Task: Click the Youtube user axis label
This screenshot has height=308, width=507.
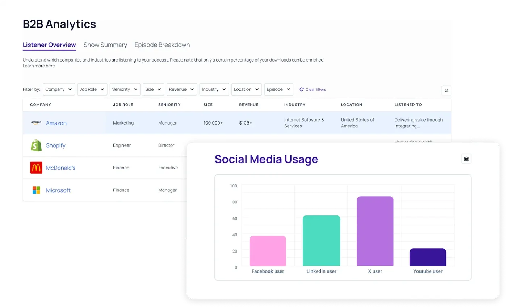Action: 428,271
